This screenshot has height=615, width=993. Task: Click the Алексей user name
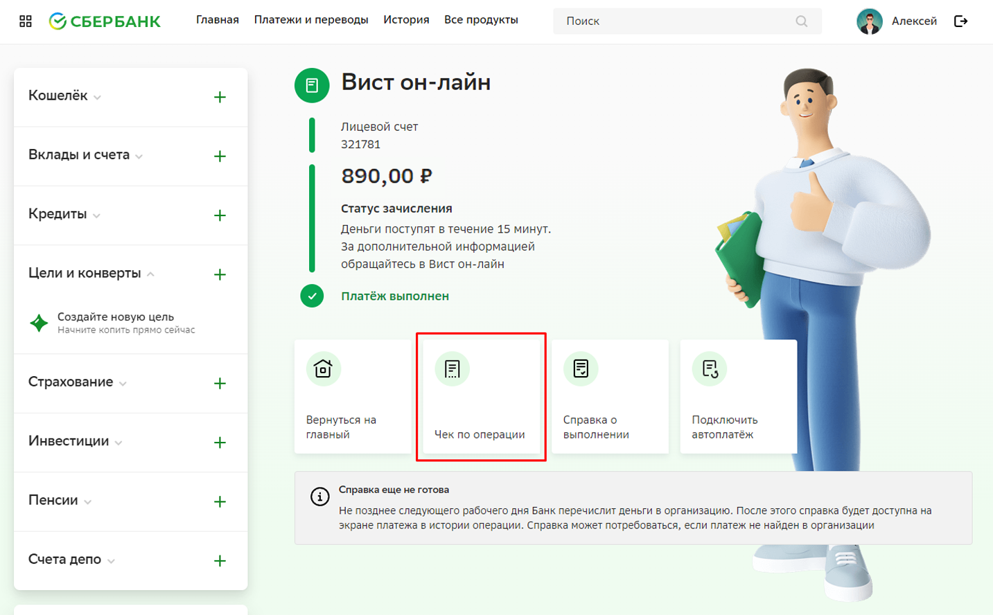tap(914, 21)
